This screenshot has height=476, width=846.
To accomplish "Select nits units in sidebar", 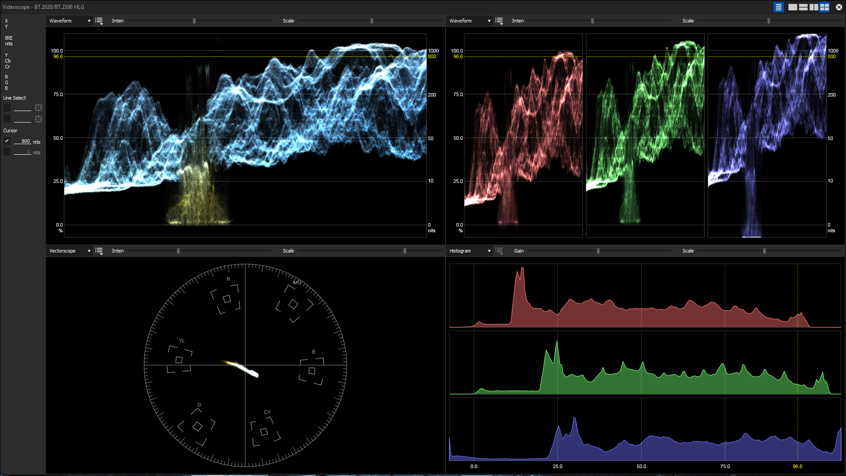I will tap(9, 44).
